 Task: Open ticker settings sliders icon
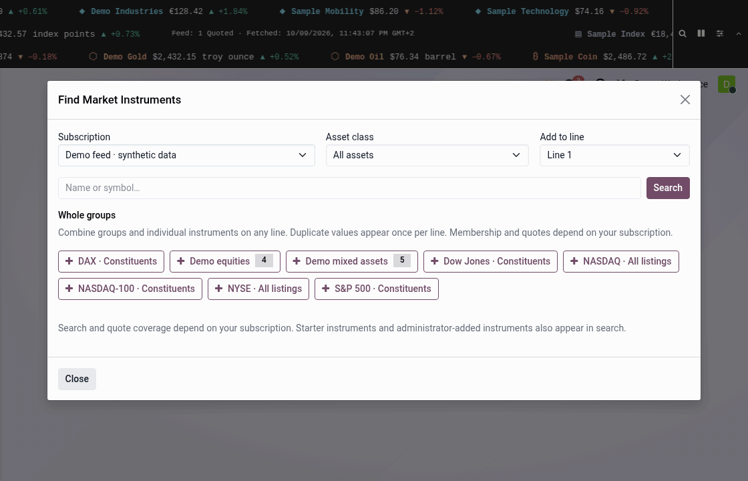(x=720, y=33)
